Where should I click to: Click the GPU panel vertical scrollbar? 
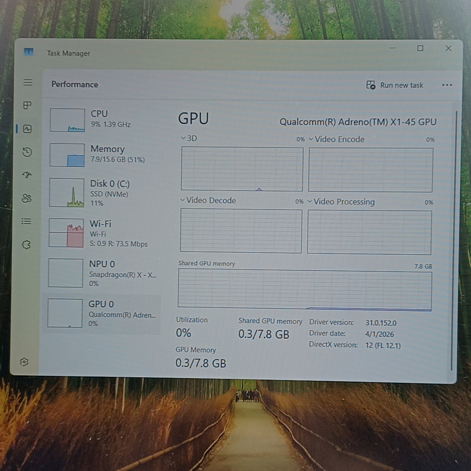(x=454, y=240)
